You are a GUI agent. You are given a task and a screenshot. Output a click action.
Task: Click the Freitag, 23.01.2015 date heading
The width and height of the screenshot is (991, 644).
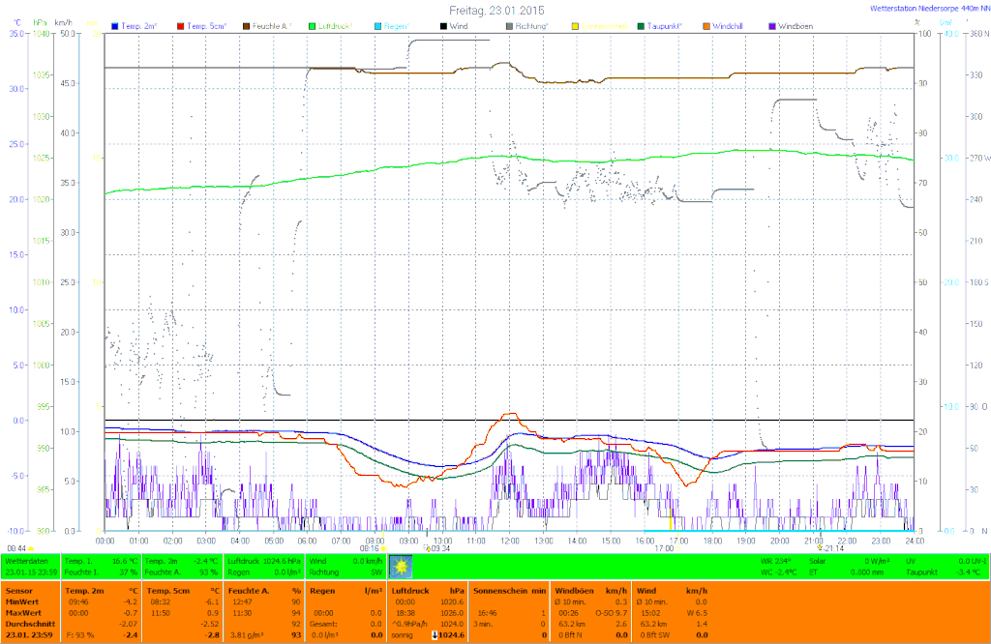[x=495, y=10]
